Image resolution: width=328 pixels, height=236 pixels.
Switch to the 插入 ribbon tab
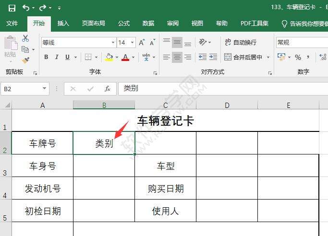click(63, 23)
